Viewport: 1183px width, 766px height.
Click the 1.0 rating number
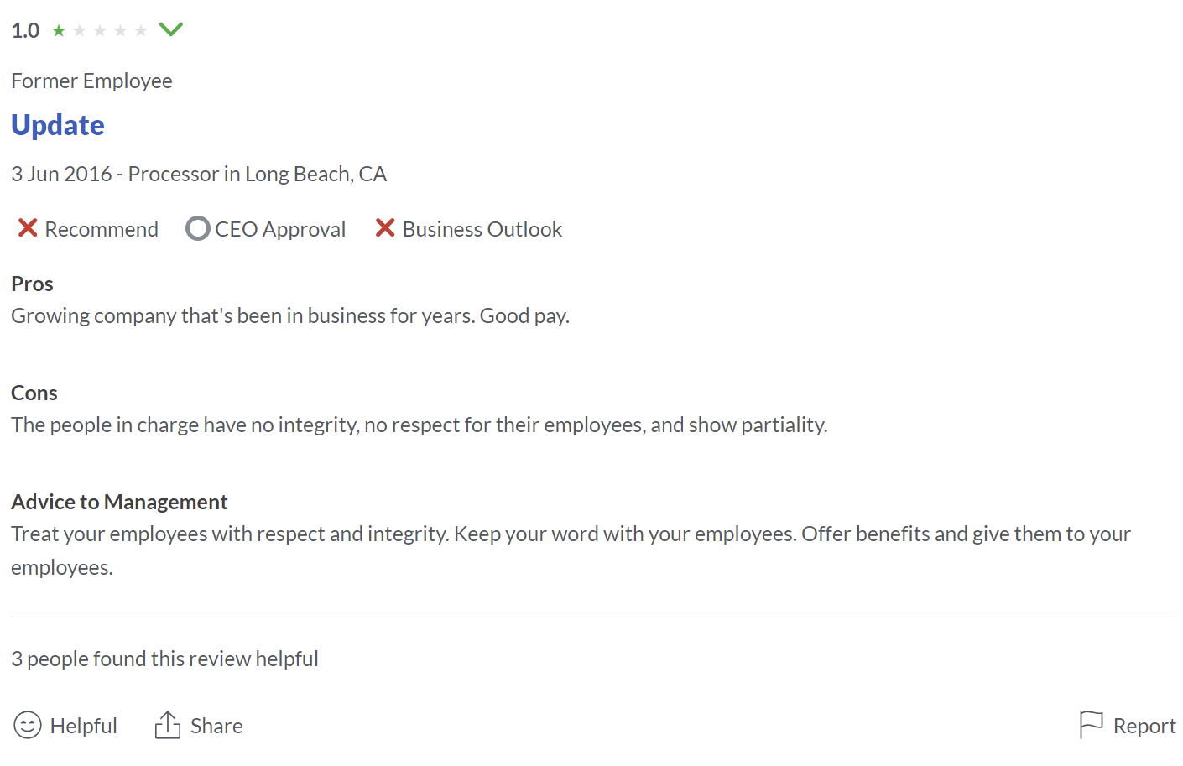click(25, 31)
